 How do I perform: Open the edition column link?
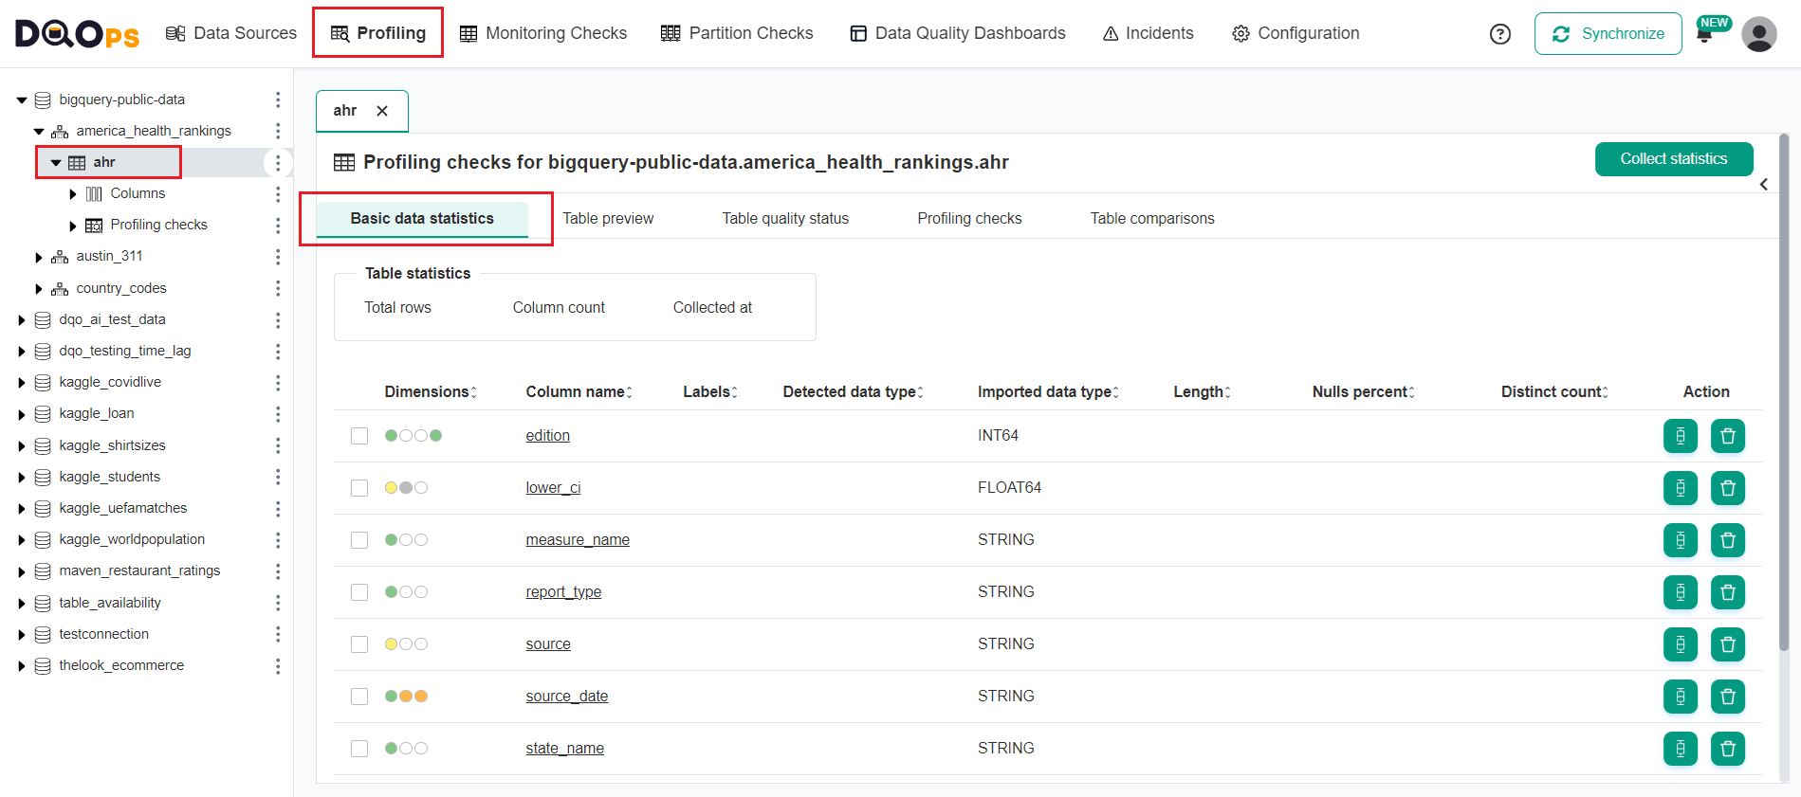[x=548, y=436]
